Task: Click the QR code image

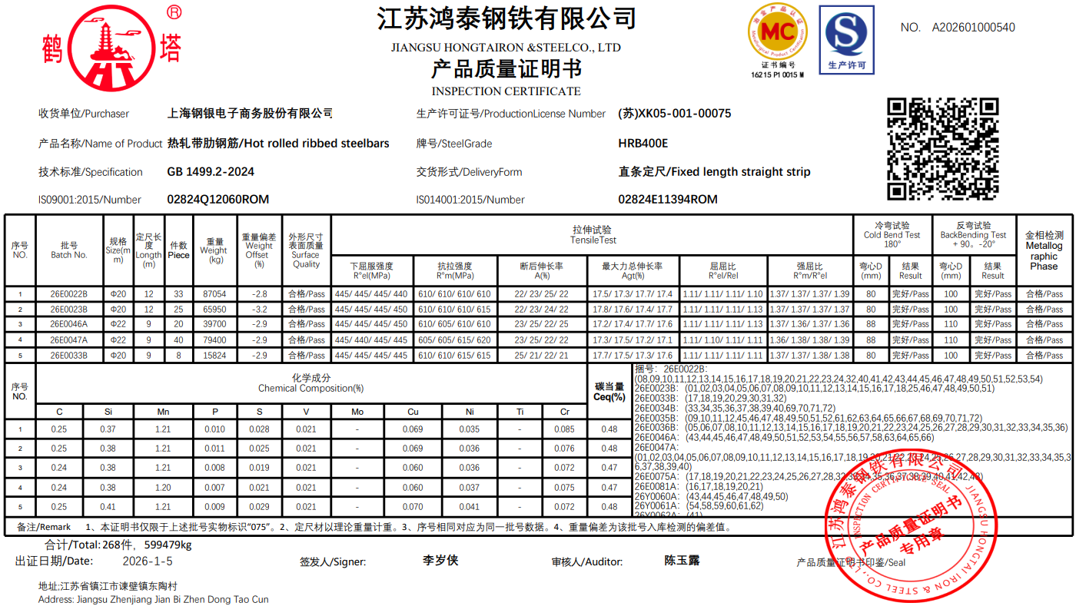Action: 943,149
